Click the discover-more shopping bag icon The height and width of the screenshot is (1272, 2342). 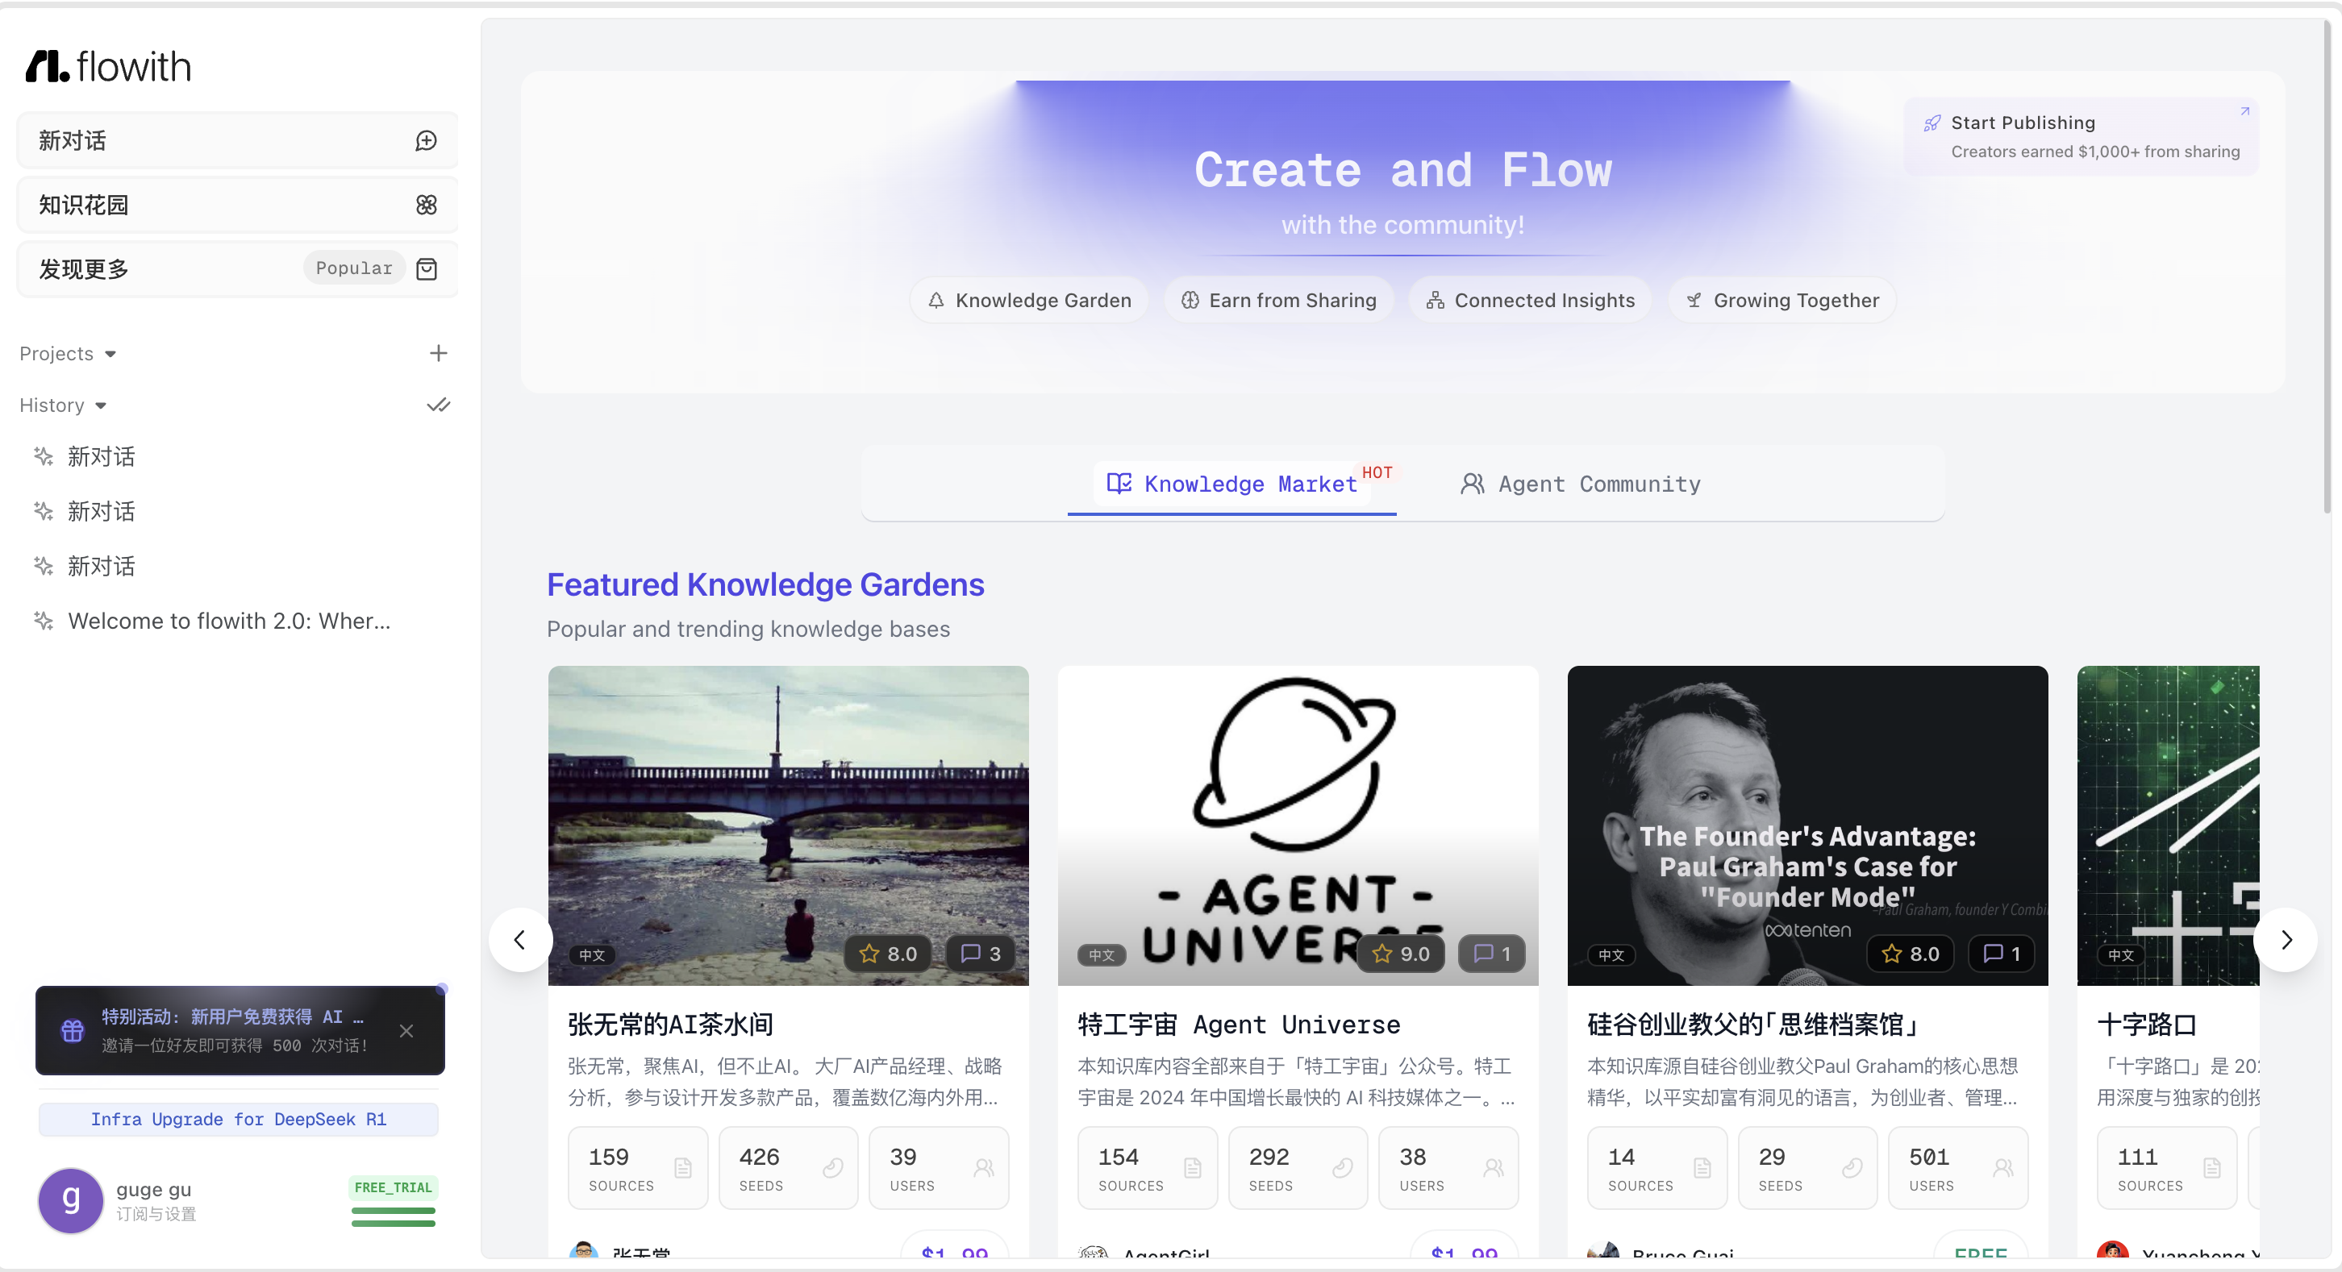pos(427,269)
